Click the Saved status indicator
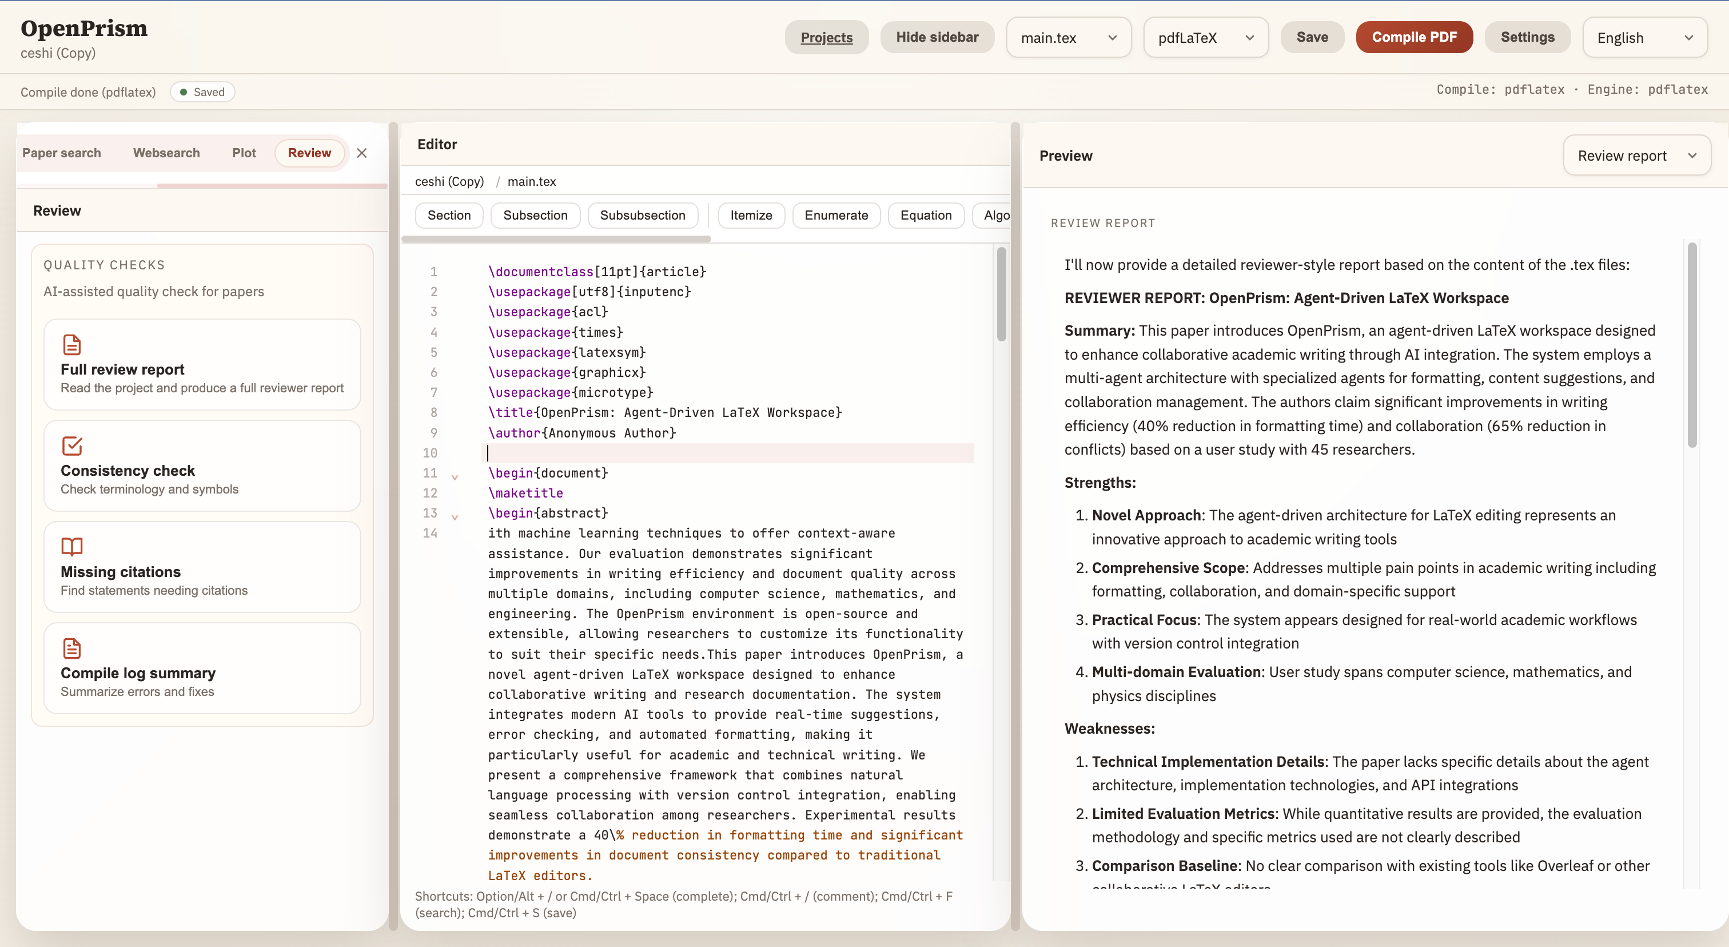 pos(203,92)
